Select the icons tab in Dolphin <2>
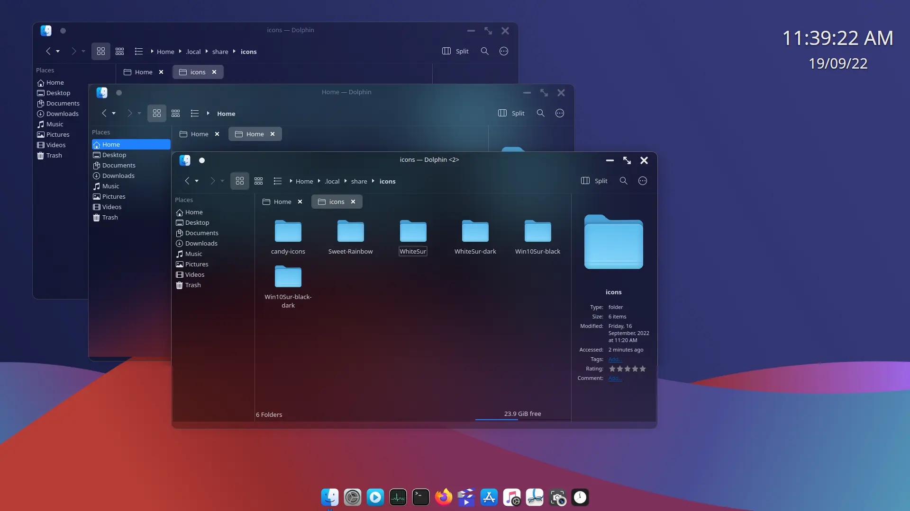The image size is (910, 511). [336, 202]
